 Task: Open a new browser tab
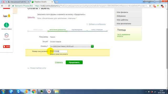pyautogui.click(x=56, y=2)
